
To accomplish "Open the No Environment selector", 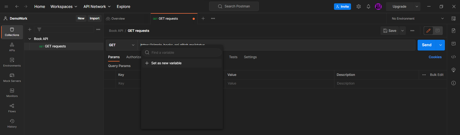I will pos(418,18).
